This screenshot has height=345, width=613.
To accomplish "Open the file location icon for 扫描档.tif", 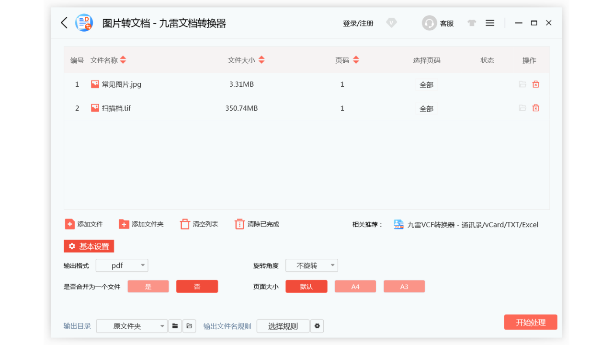I will [522, 108].
